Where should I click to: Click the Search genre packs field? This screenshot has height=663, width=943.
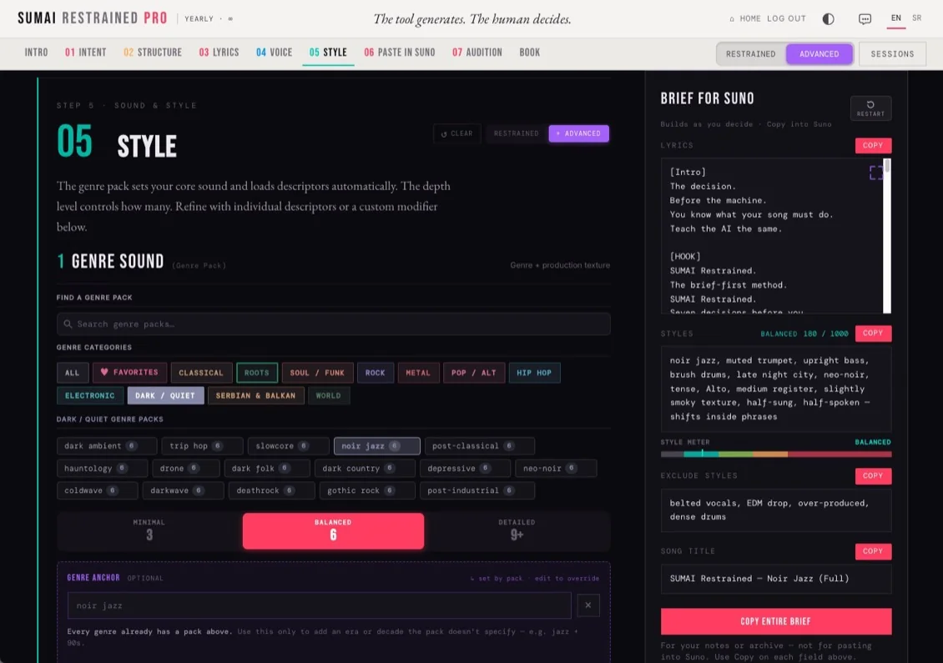pos(334,324)
